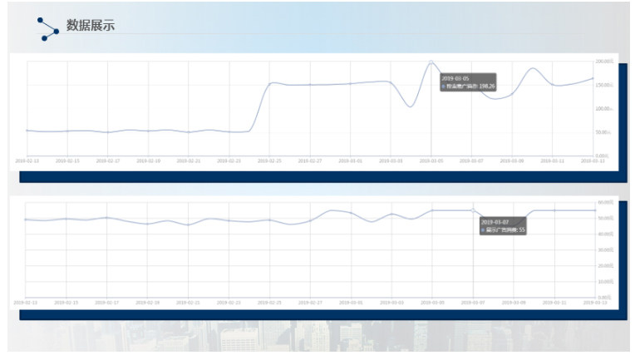Click the top chart dip near 2019-03-04
Image resolution: width=640 pixels, height=355 pixels.
pyautogui.click(x=410, y=106)
